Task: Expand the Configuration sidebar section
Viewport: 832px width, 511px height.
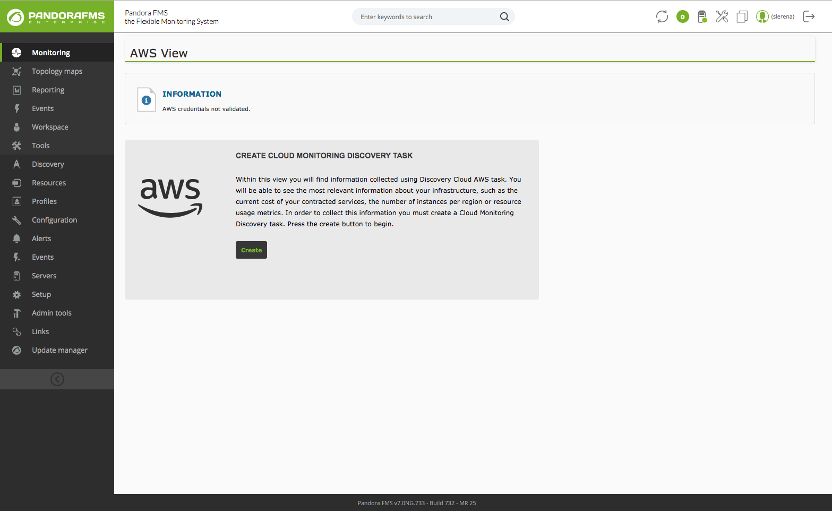Action: coord(57,220)
